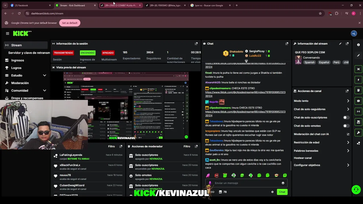
Task: Open Chrome extensions puzzle icon
Action: (x=337, y=13)
